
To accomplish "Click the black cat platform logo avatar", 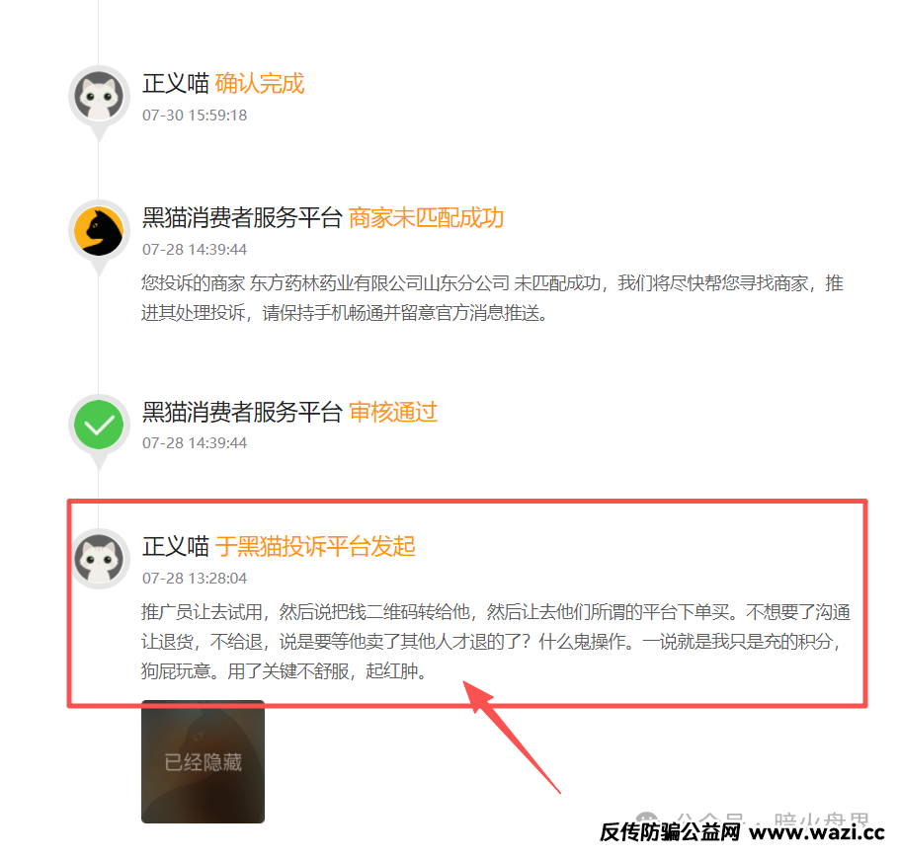I will [99, 231].
